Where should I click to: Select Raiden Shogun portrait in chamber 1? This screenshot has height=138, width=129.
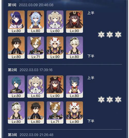[x=16, y=22]
